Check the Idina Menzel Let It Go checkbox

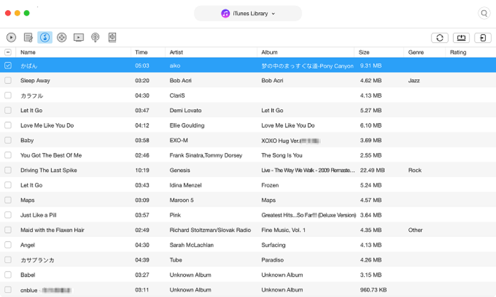pyautogui.click(x=8, y=185)
